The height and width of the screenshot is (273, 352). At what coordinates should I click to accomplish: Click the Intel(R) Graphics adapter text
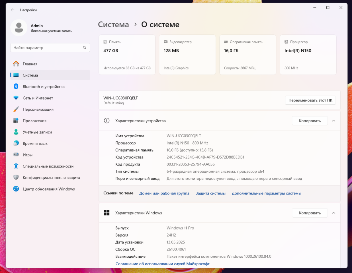click(x=176, y=68)
